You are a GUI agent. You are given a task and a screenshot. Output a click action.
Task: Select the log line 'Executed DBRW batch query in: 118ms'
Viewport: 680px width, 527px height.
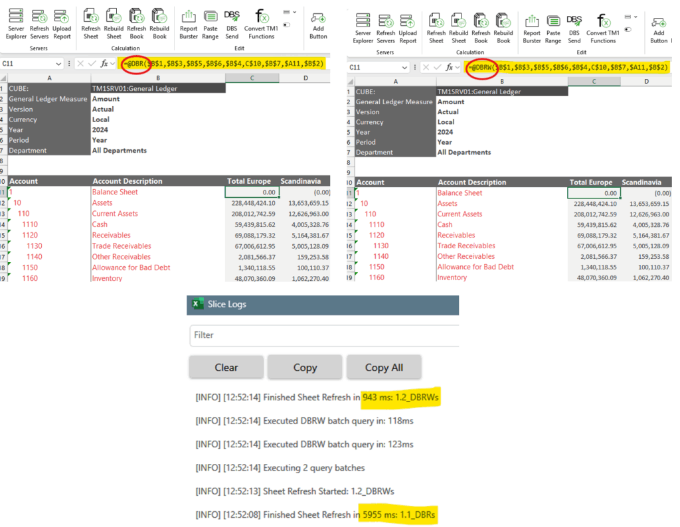[x=304, y=421]
